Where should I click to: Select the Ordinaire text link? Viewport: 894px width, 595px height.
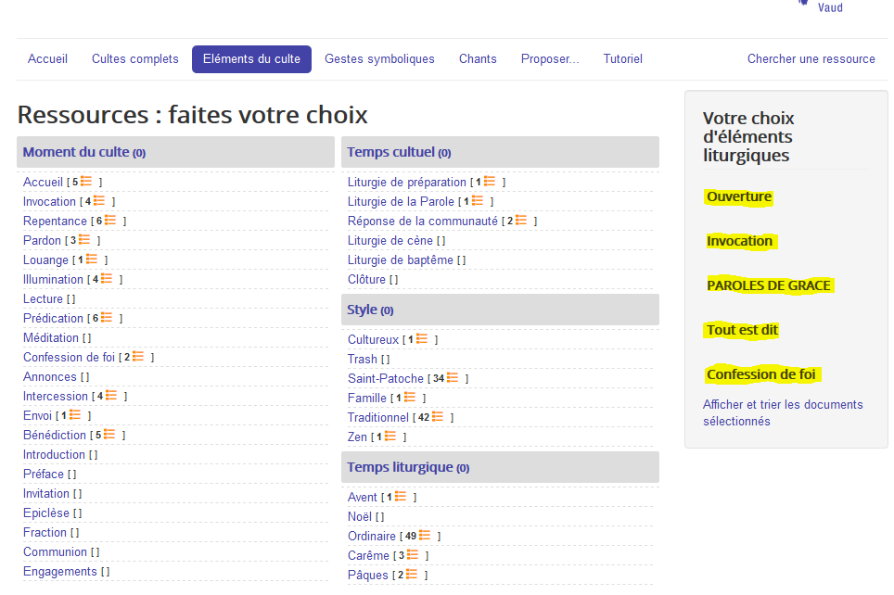(372, 536)
